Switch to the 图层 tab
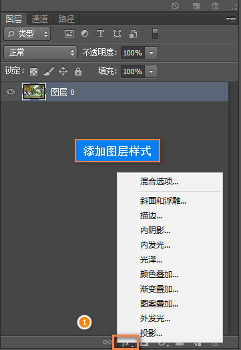Viewport: 241px width, 350px height. coord(13,19)
